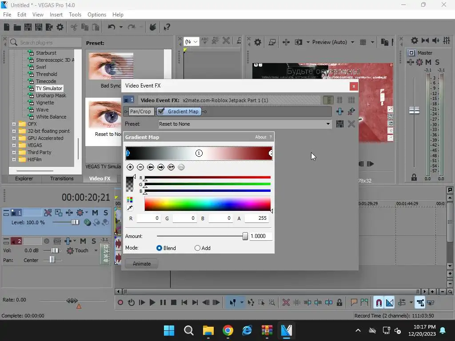Pick the eyedropper tool in Gradient Map
The width and height of the screenshot is (455, 341).
point(130,208)
